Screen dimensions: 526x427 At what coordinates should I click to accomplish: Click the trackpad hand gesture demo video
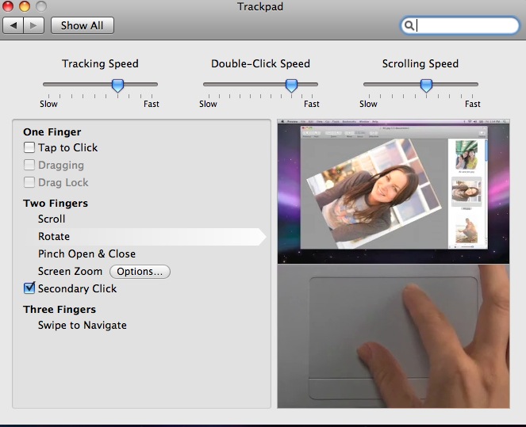tap(394, 336)
